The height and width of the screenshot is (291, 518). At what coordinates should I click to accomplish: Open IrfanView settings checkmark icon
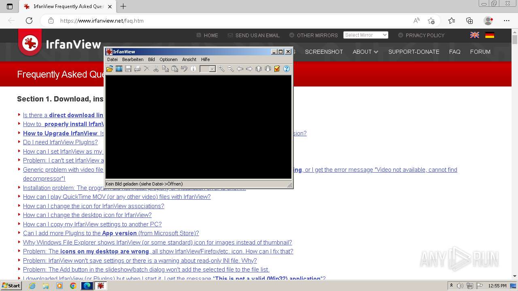pyautogui.click(x=277, y=69)
